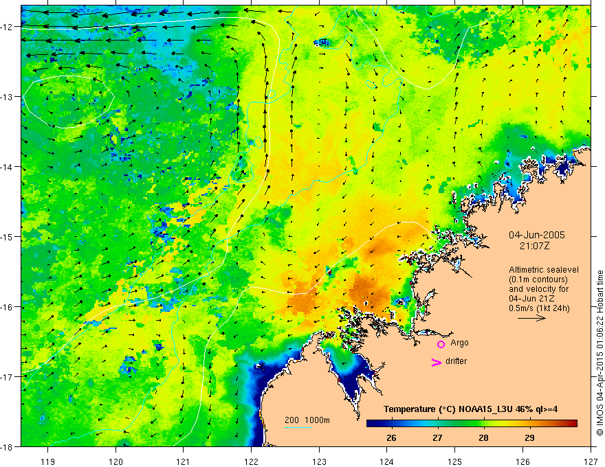Click longitude axis label 126
The image size is (605, 467).
pos(522,462)
